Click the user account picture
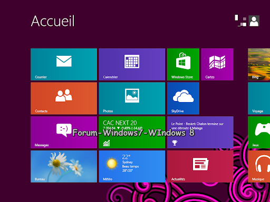 pos(254,21)
